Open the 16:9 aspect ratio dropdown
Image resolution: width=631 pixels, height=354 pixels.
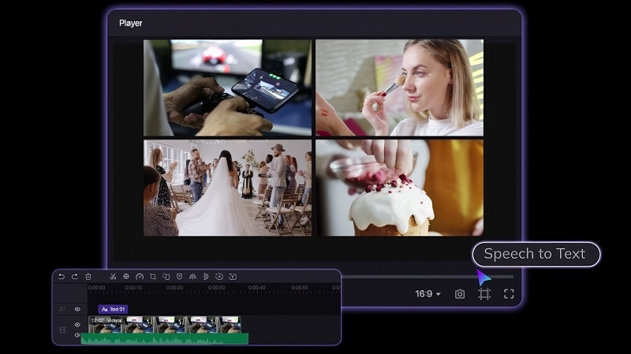click(x=428, y=294)
